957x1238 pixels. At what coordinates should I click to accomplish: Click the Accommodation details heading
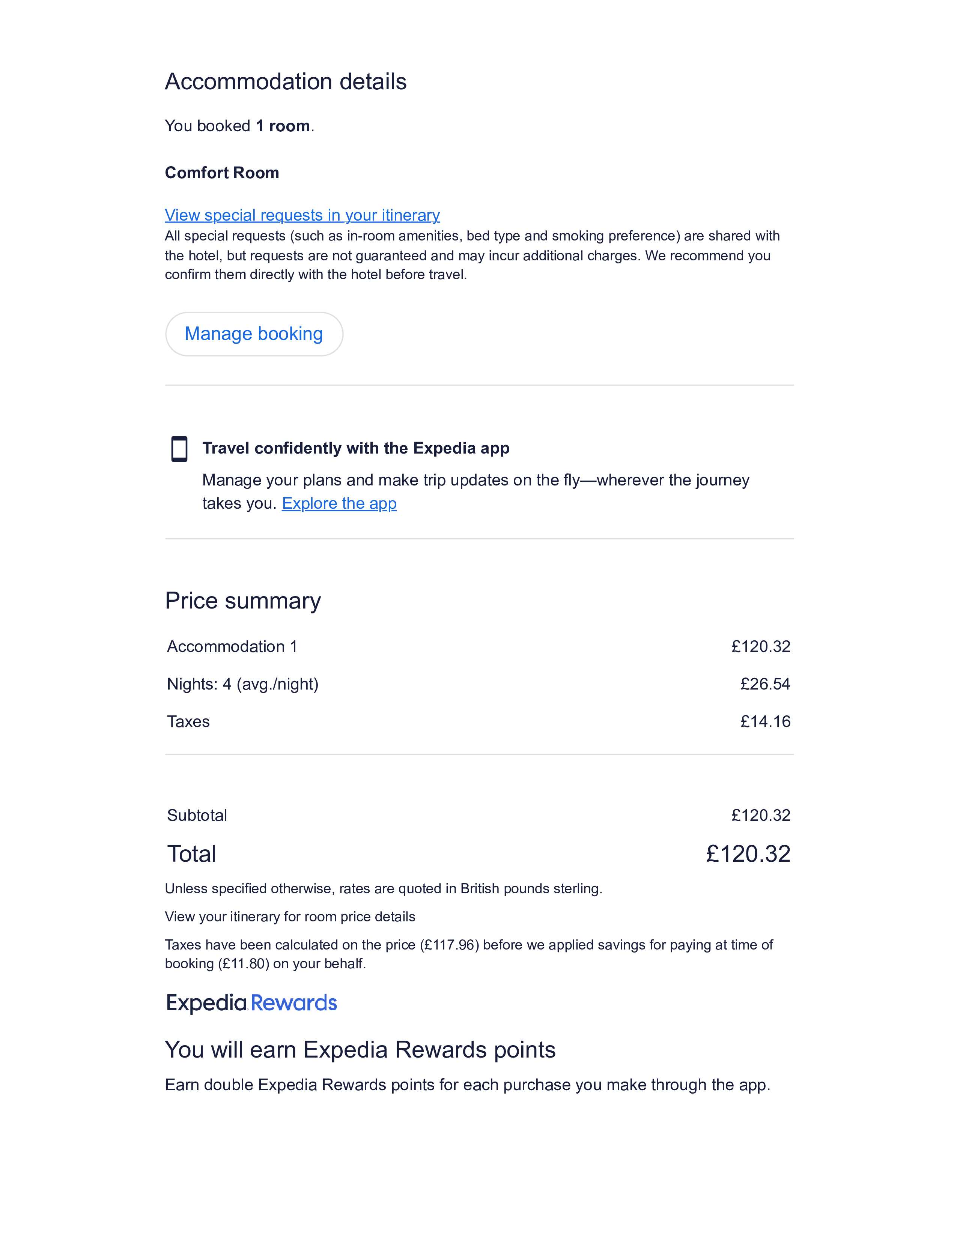tap(286, 82)
